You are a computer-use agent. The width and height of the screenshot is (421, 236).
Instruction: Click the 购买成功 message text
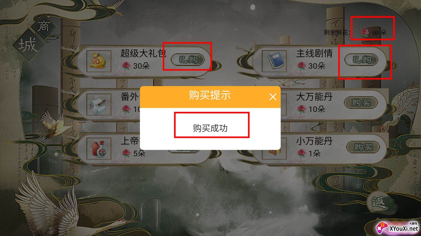click(x=210, y=128)
